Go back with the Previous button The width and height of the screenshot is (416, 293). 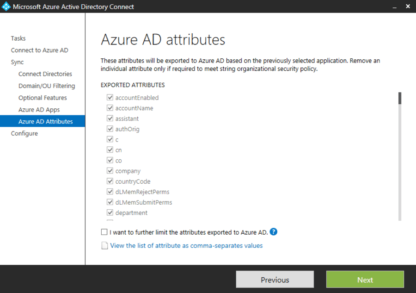tap(275, 280)
